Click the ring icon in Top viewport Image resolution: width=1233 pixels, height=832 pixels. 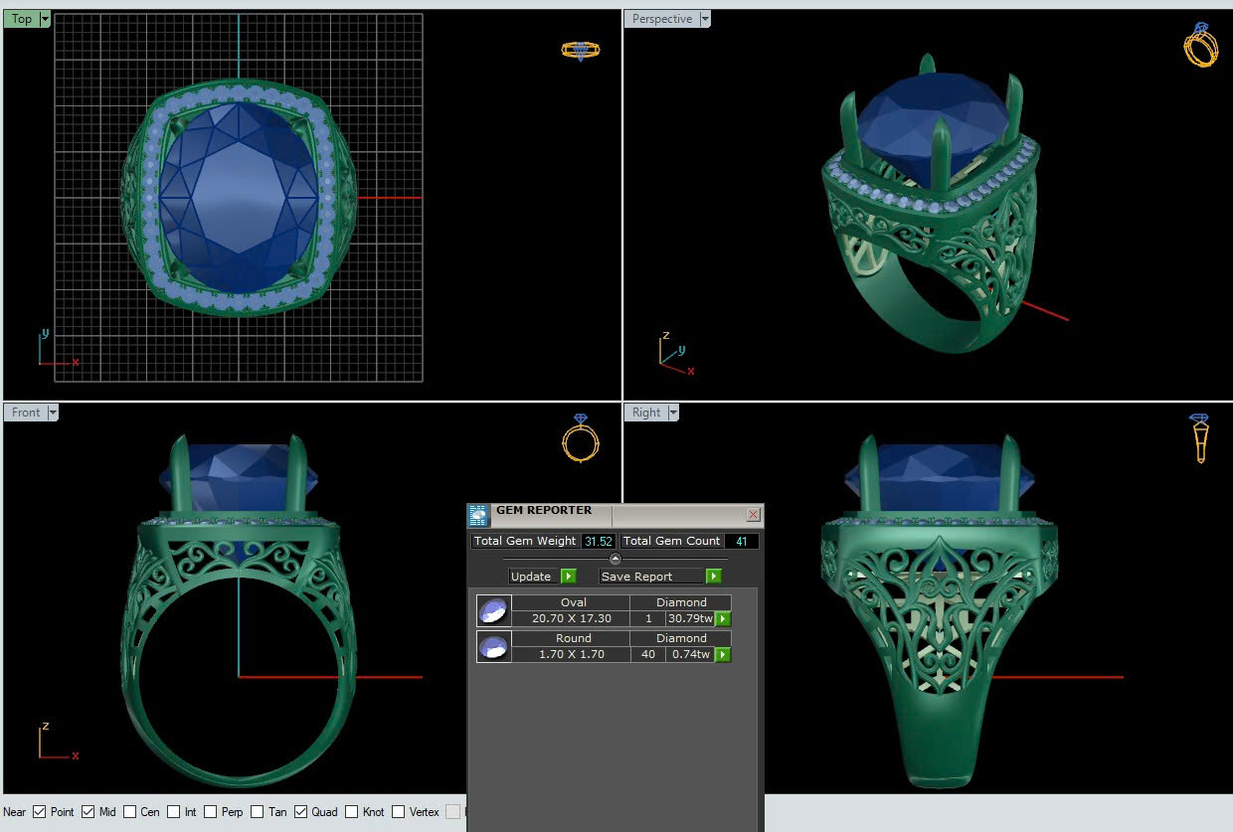click(580, 50)
